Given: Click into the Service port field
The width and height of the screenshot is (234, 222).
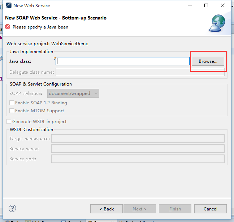Looking at the screenshot, I should (138, 158).
